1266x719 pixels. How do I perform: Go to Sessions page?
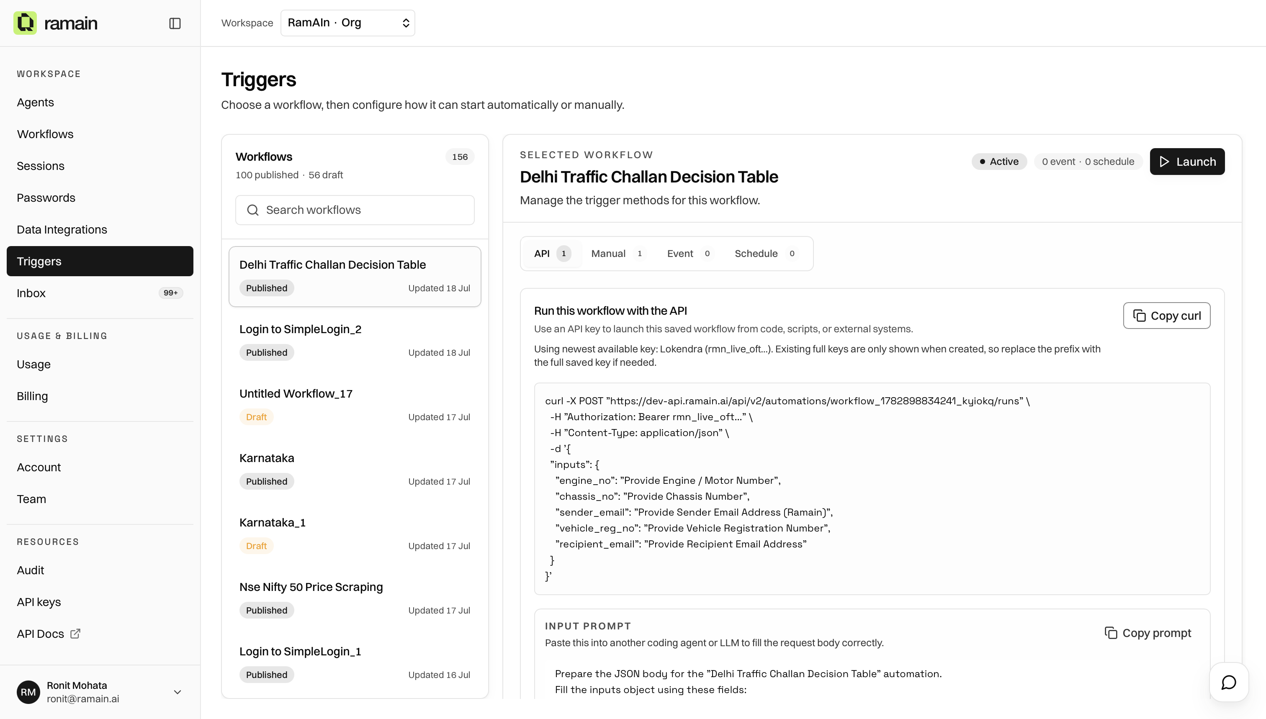tap(100, 166)
